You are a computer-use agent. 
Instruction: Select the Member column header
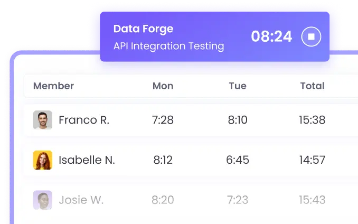pos(53,86)
